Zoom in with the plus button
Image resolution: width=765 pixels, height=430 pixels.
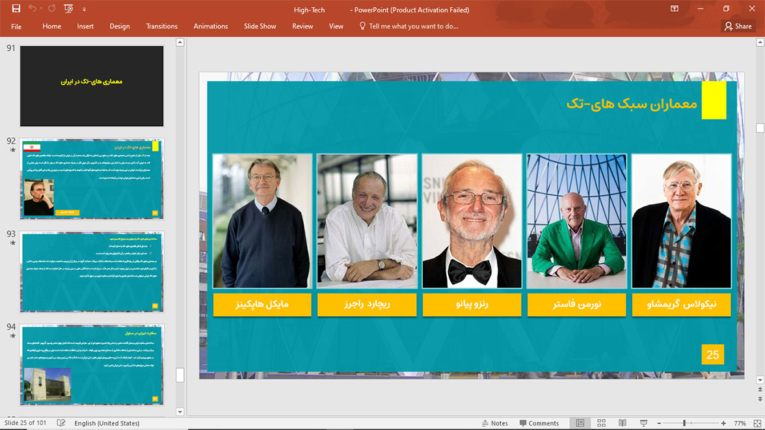click(x=723, y=423)
